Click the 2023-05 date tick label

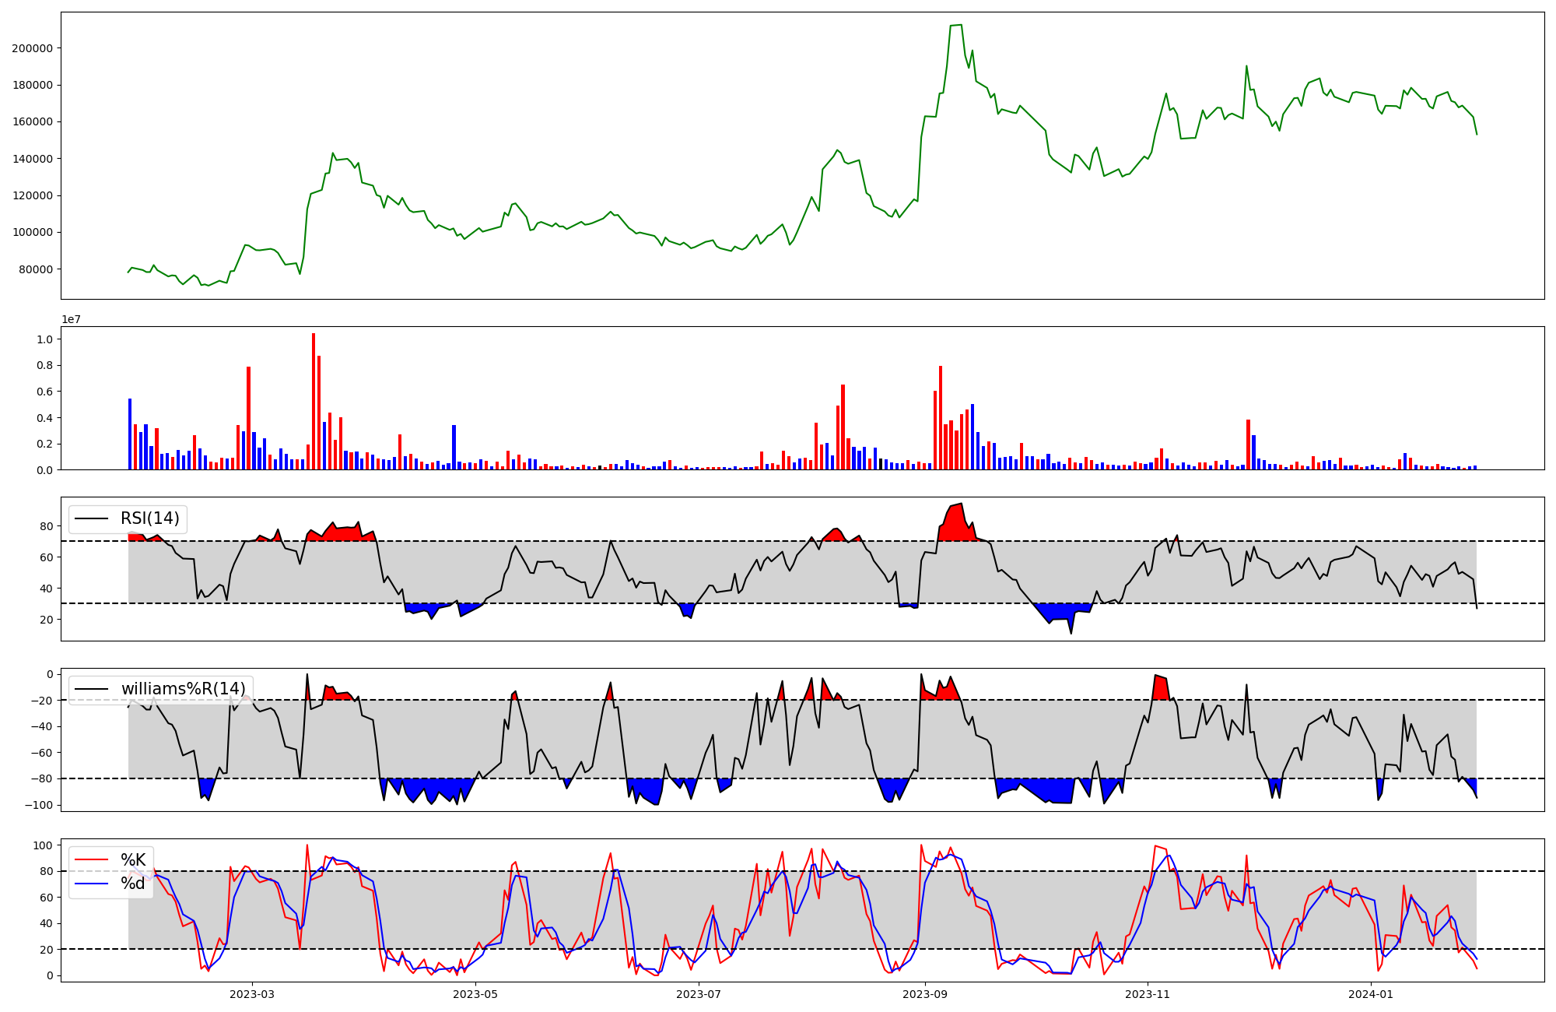coord(475,994)
